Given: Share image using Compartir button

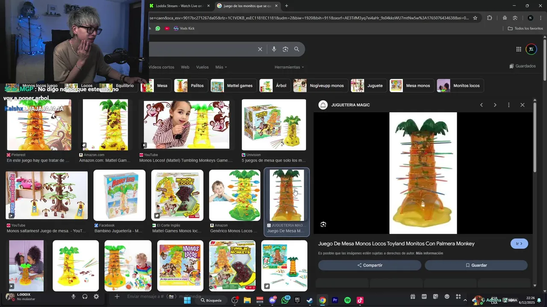Looking at the screenshot, I should click(370, 265).
